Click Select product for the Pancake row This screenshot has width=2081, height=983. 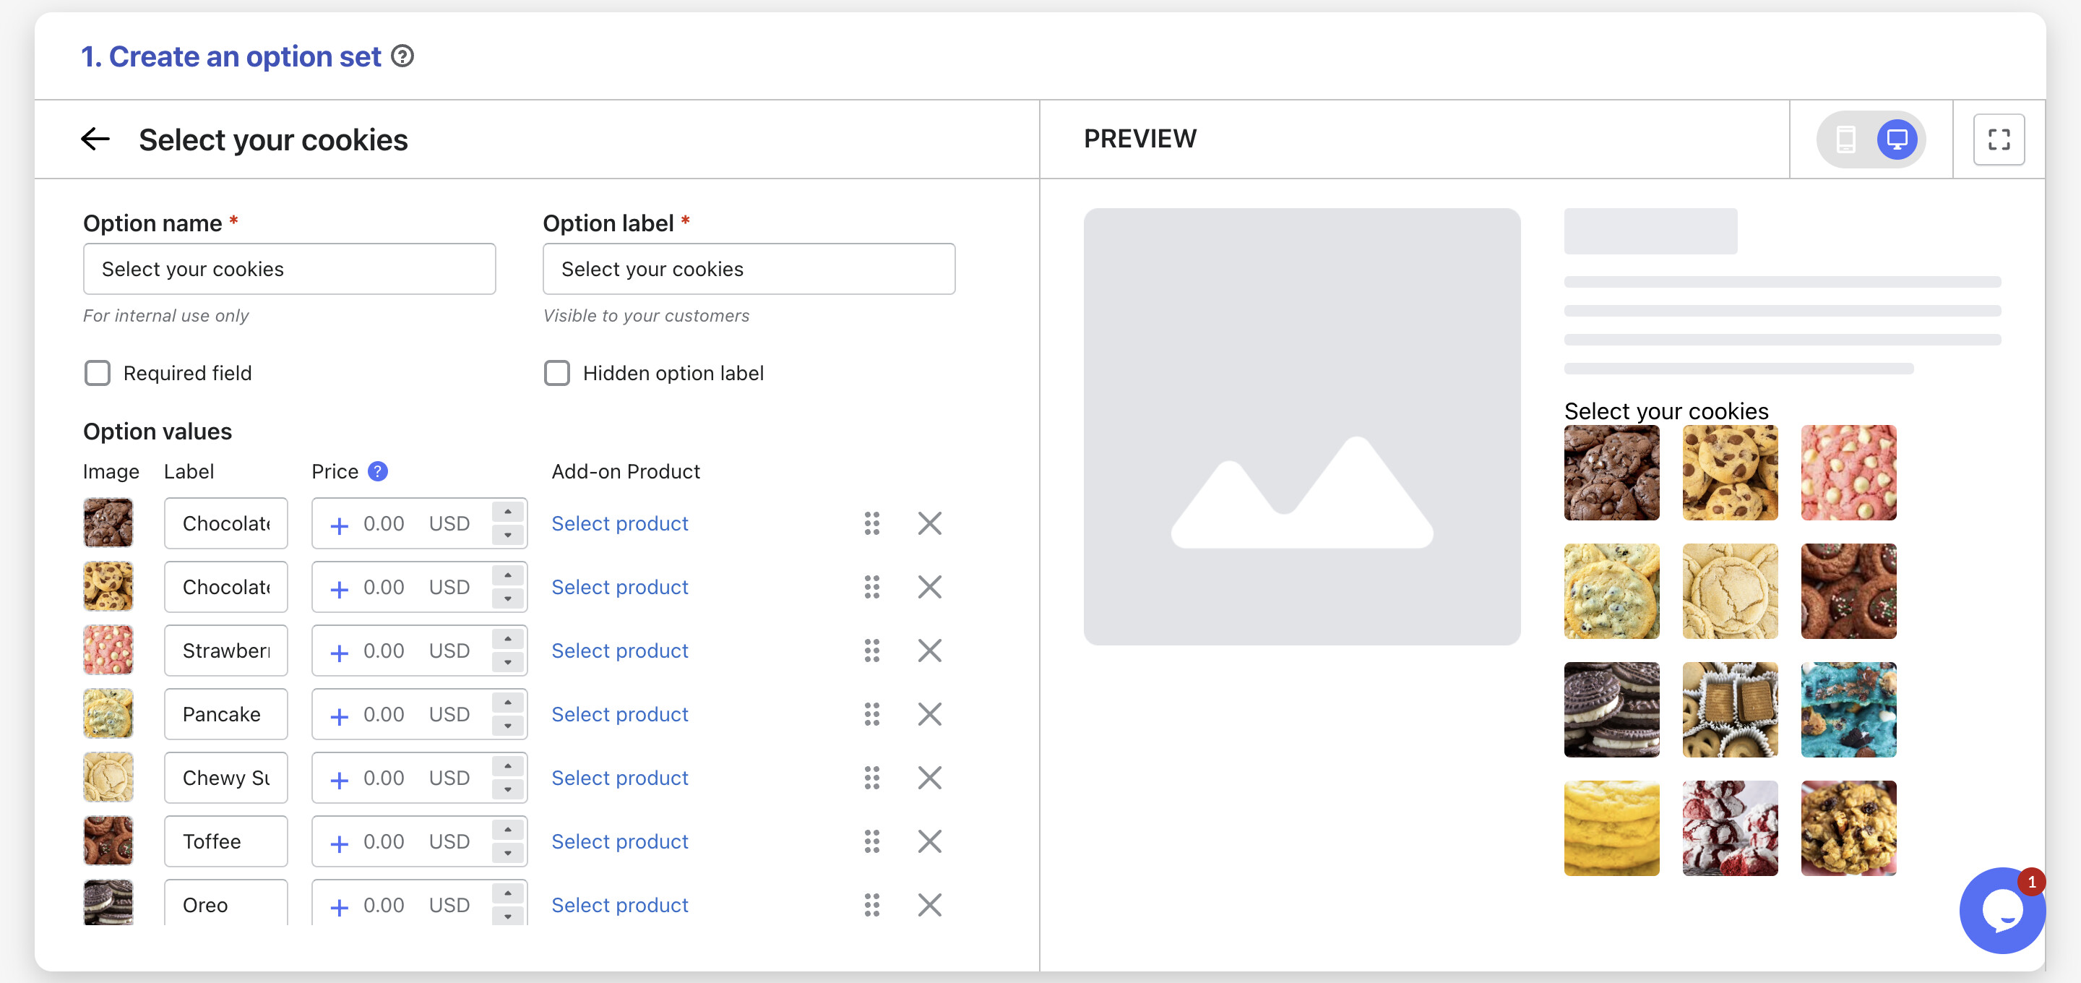pos(620,714)
